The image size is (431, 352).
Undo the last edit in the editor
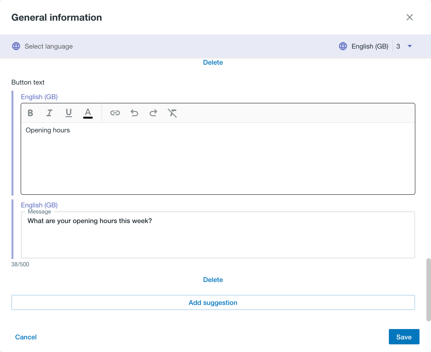click(x=134, y=113)
